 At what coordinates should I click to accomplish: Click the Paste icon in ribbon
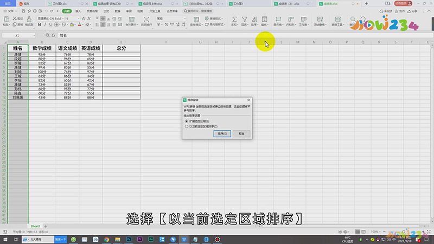6,19
